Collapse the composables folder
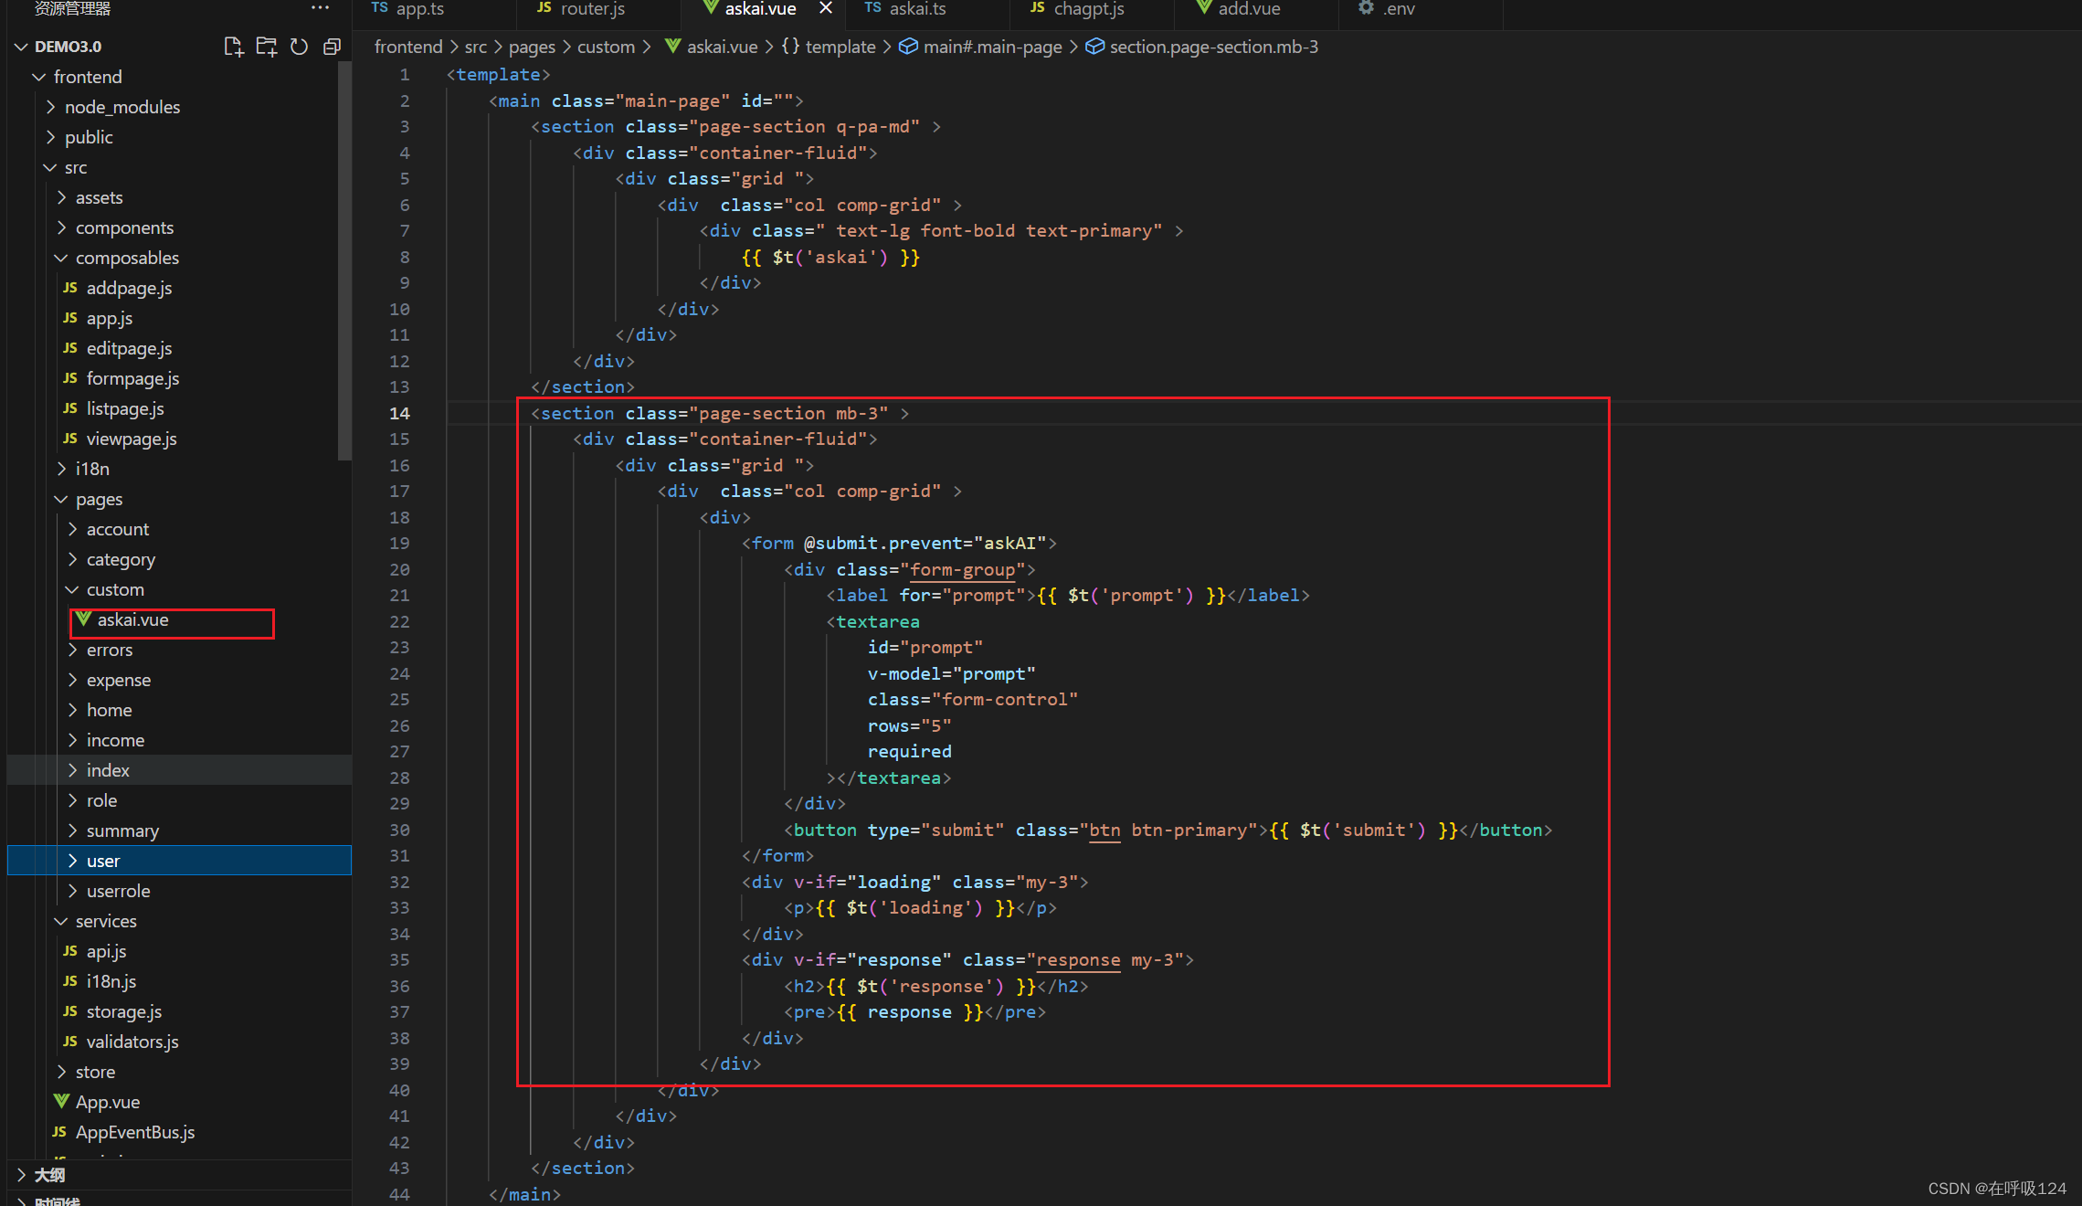This screenshot has height=1206, width=2082. point(126,258)
